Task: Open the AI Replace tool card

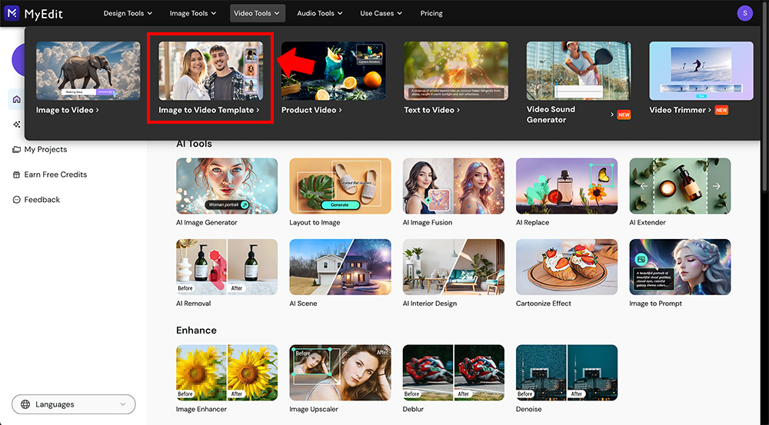Action: click(567, 186)
